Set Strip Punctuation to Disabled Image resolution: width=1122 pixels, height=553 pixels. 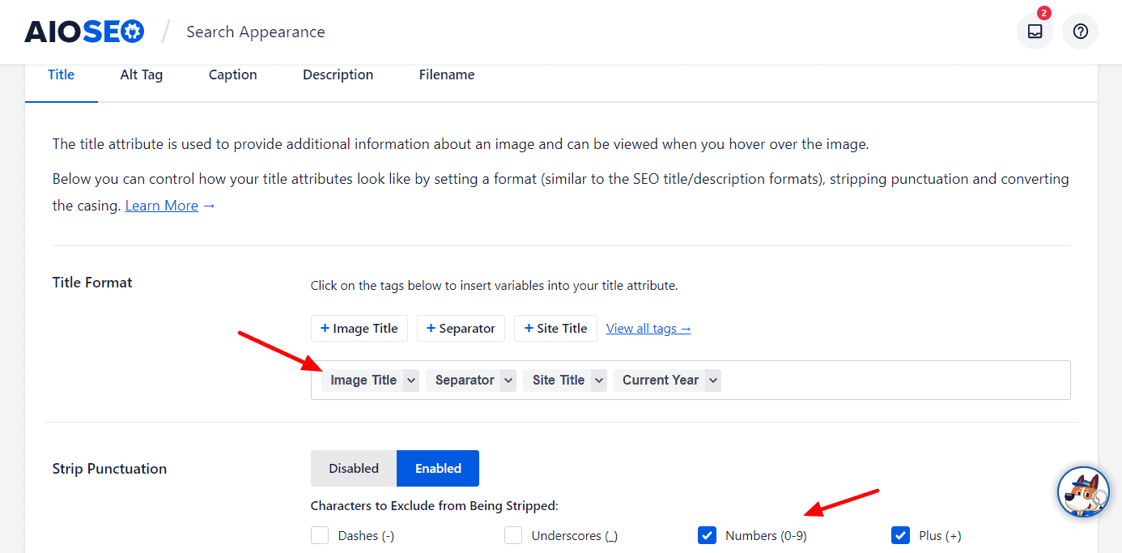point(353,468)
